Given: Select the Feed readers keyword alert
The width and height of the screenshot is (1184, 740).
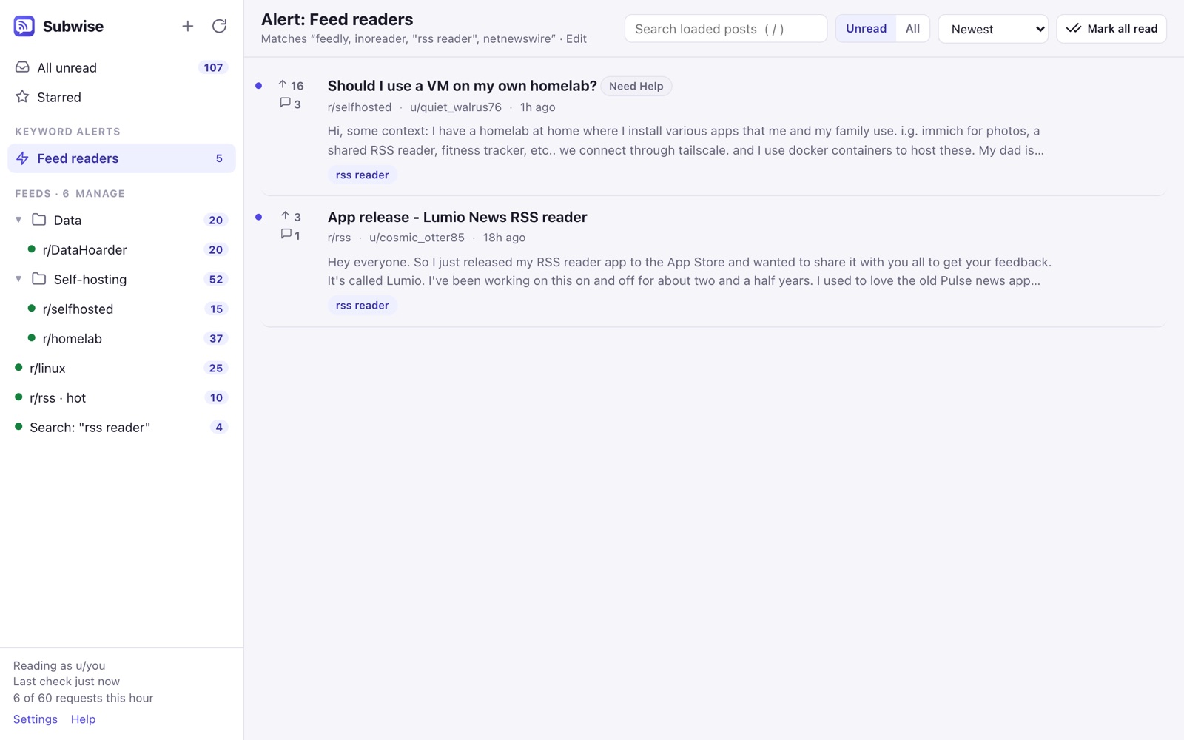Looking at the screenshot, I should click(x=121, y=158).
